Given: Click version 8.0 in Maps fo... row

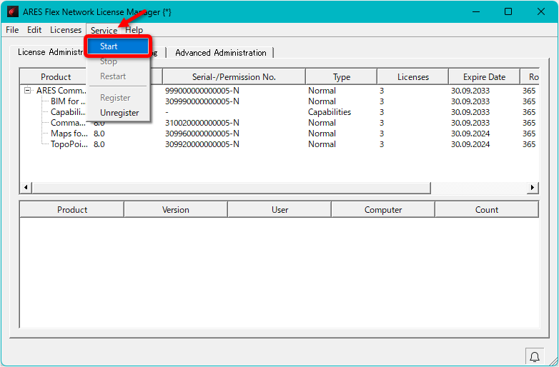Looking at the screenshot, I should pyautogui.click(x=99, y=133).
